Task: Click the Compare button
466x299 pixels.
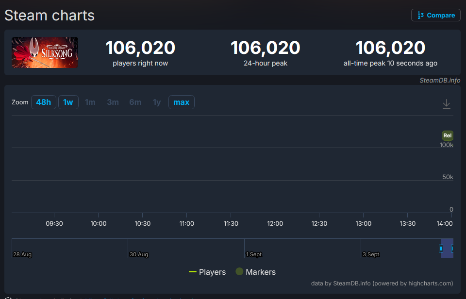Action: pos(436,15)
